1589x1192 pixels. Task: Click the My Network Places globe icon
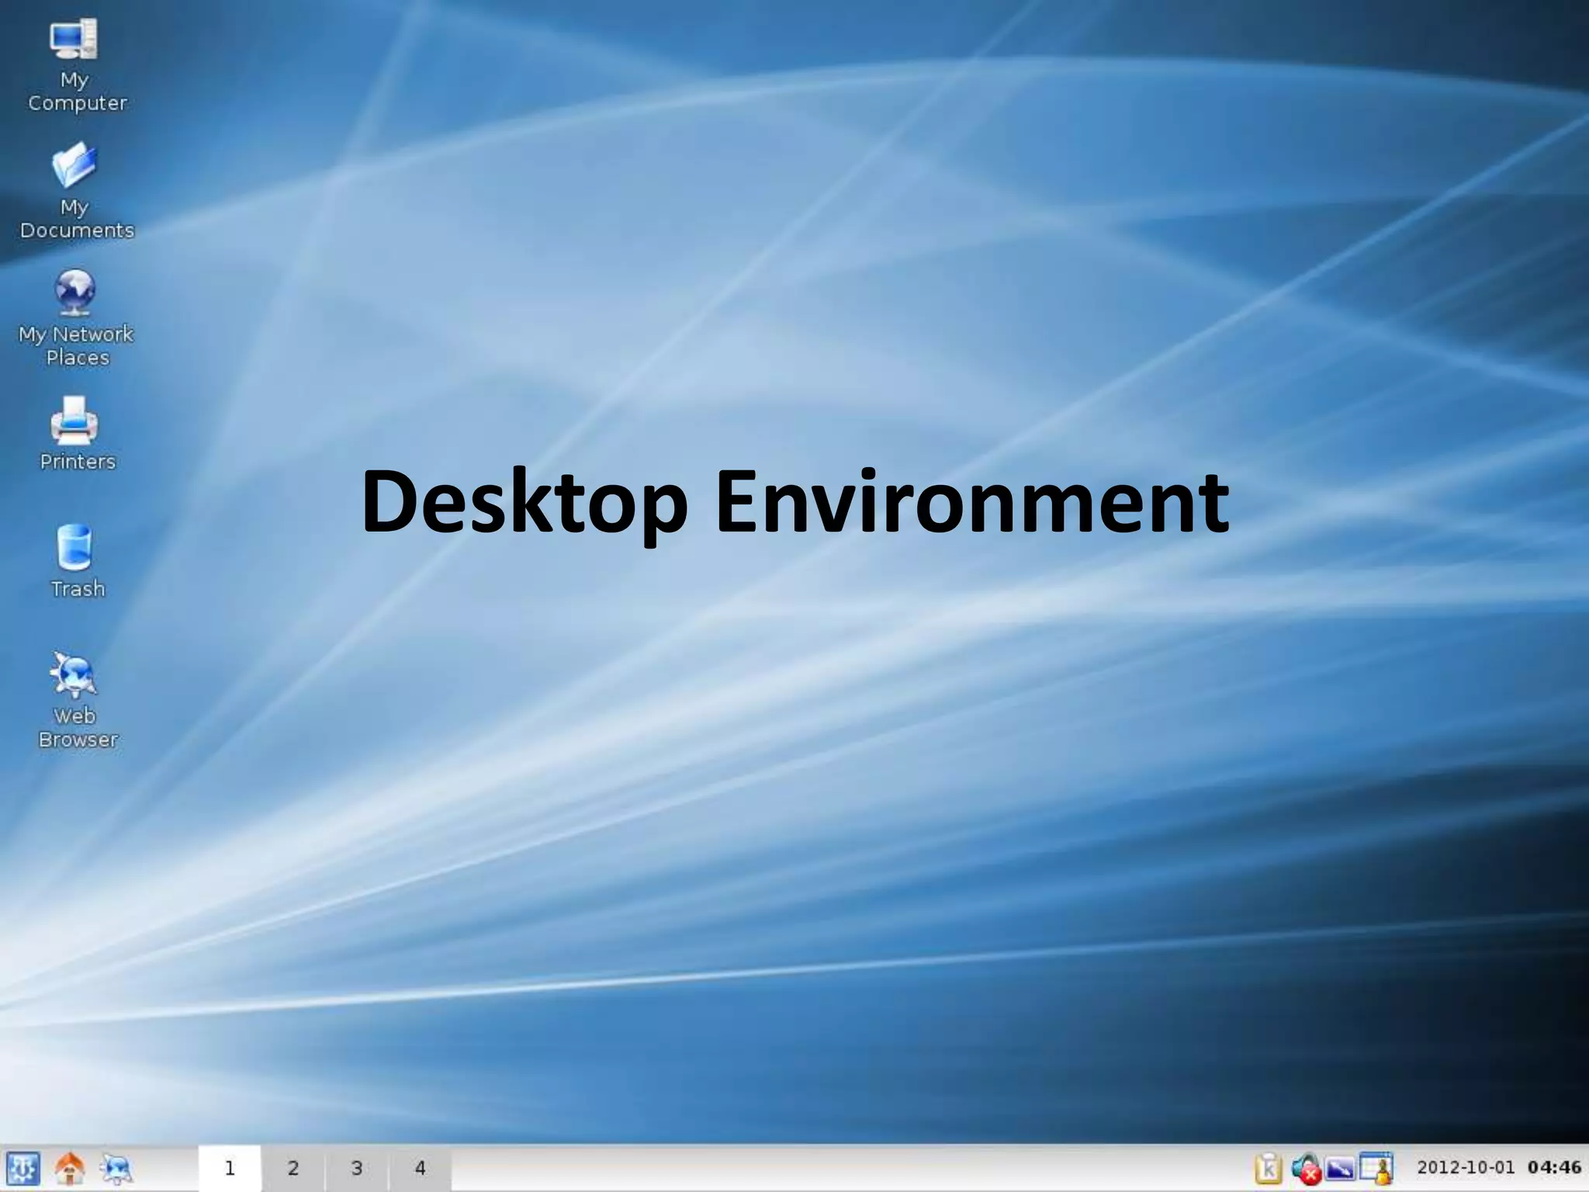[x=74, y=293]
